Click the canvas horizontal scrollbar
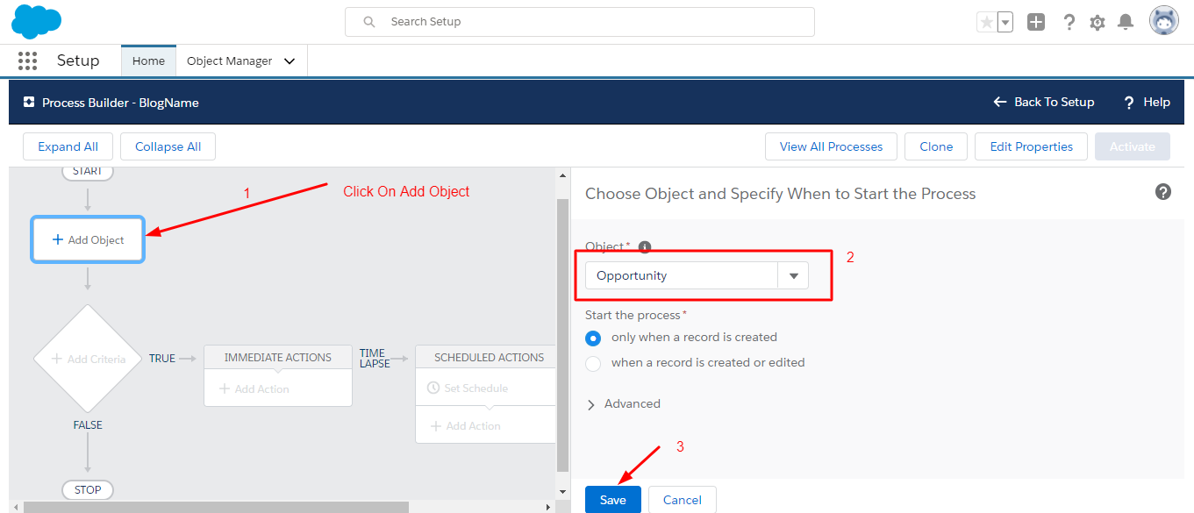This screenshot has height=513, width=1194. 216,507
